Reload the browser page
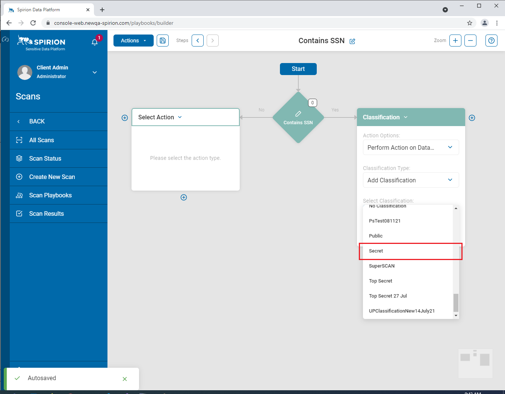The width and height of the screenshot is (505, 394). 33,23
